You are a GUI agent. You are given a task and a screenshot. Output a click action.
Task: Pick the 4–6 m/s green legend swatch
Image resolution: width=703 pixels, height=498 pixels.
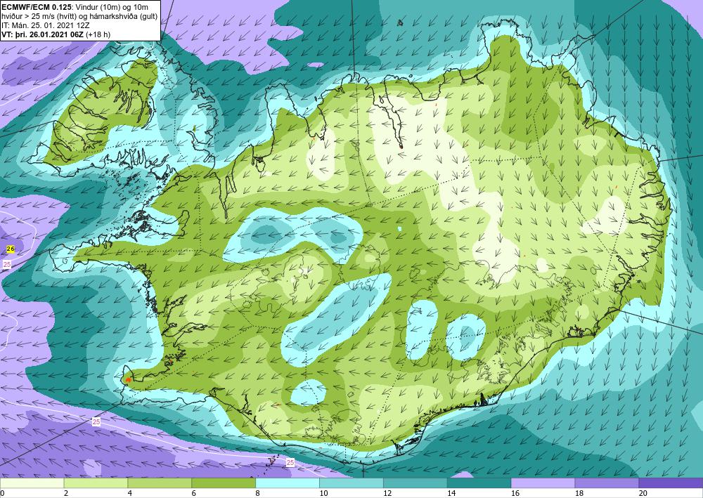[x=160, y=483]
